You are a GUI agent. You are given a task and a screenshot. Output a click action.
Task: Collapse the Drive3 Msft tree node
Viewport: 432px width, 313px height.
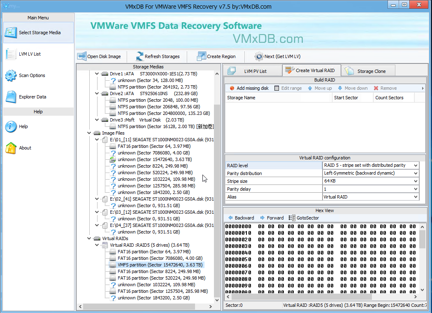coord(97,120)
